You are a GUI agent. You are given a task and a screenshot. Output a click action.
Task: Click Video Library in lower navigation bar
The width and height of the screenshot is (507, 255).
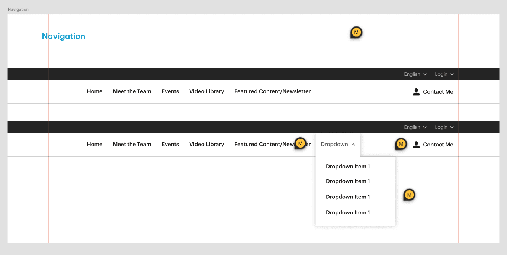click(206, 144)
